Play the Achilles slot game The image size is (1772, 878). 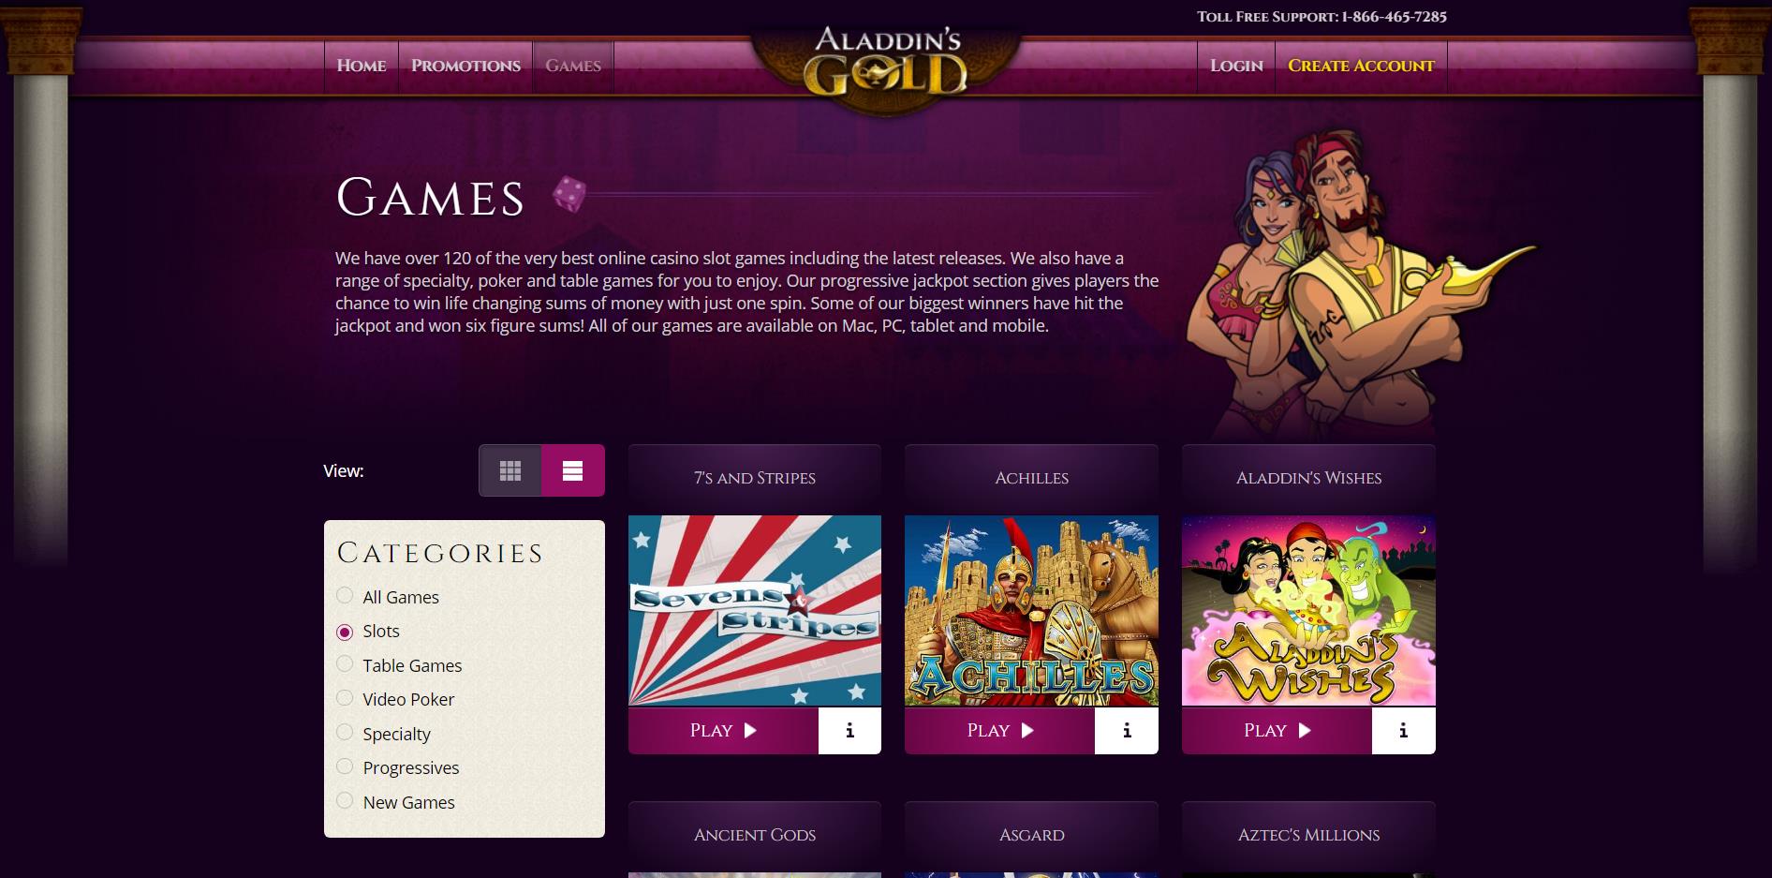pyautogui.click(x=999, y=731)
